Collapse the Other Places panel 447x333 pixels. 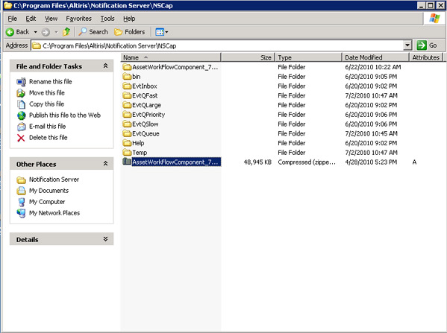[105, 164]
